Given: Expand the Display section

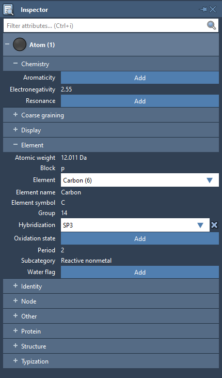Looking at the screenshot, I should [15, 129].
